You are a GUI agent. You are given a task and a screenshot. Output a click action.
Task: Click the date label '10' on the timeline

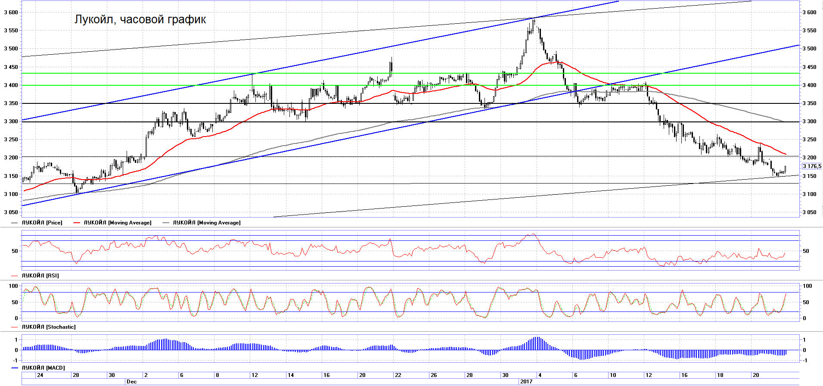coord(613,375)
